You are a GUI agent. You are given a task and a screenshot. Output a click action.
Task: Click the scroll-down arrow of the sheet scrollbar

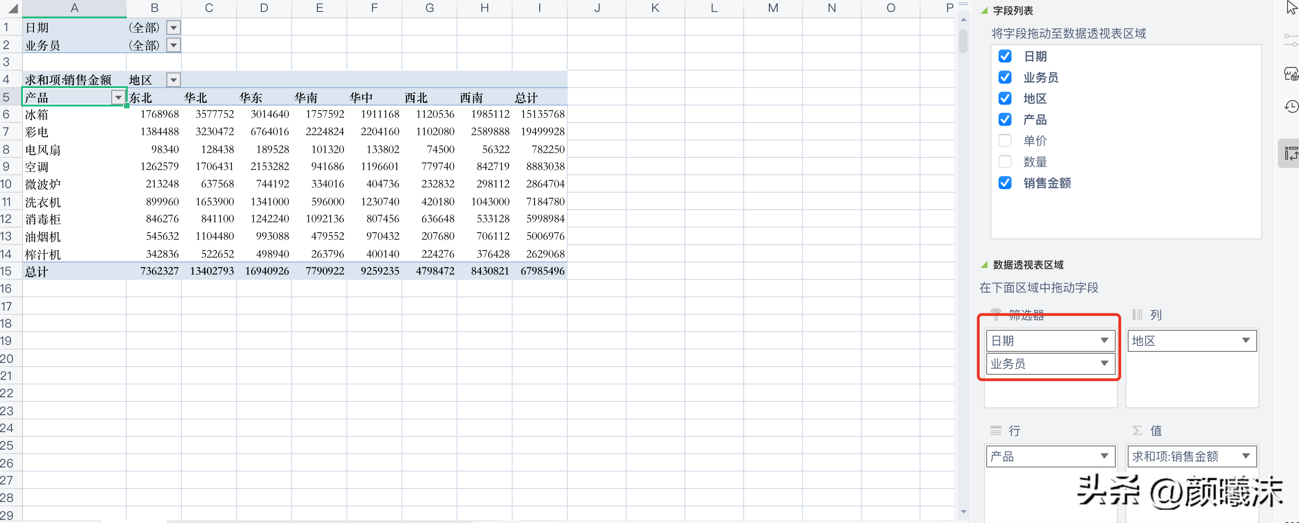(x=963, y=512)
